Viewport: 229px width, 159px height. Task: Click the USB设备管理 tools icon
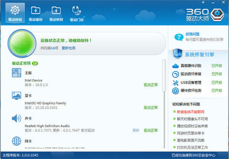point(176,83)
